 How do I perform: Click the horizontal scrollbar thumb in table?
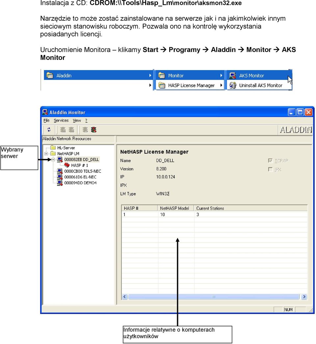214,297
